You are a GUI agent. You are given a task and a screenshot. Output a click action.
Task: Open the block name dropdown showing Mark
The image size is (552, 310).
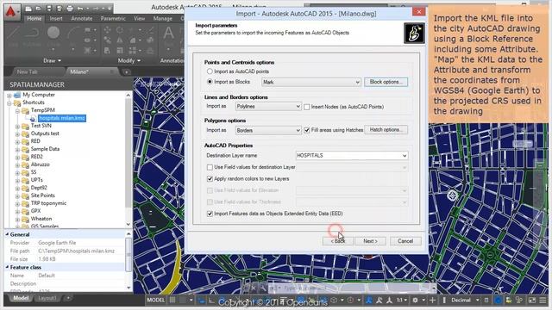click(x=311, y=82)
